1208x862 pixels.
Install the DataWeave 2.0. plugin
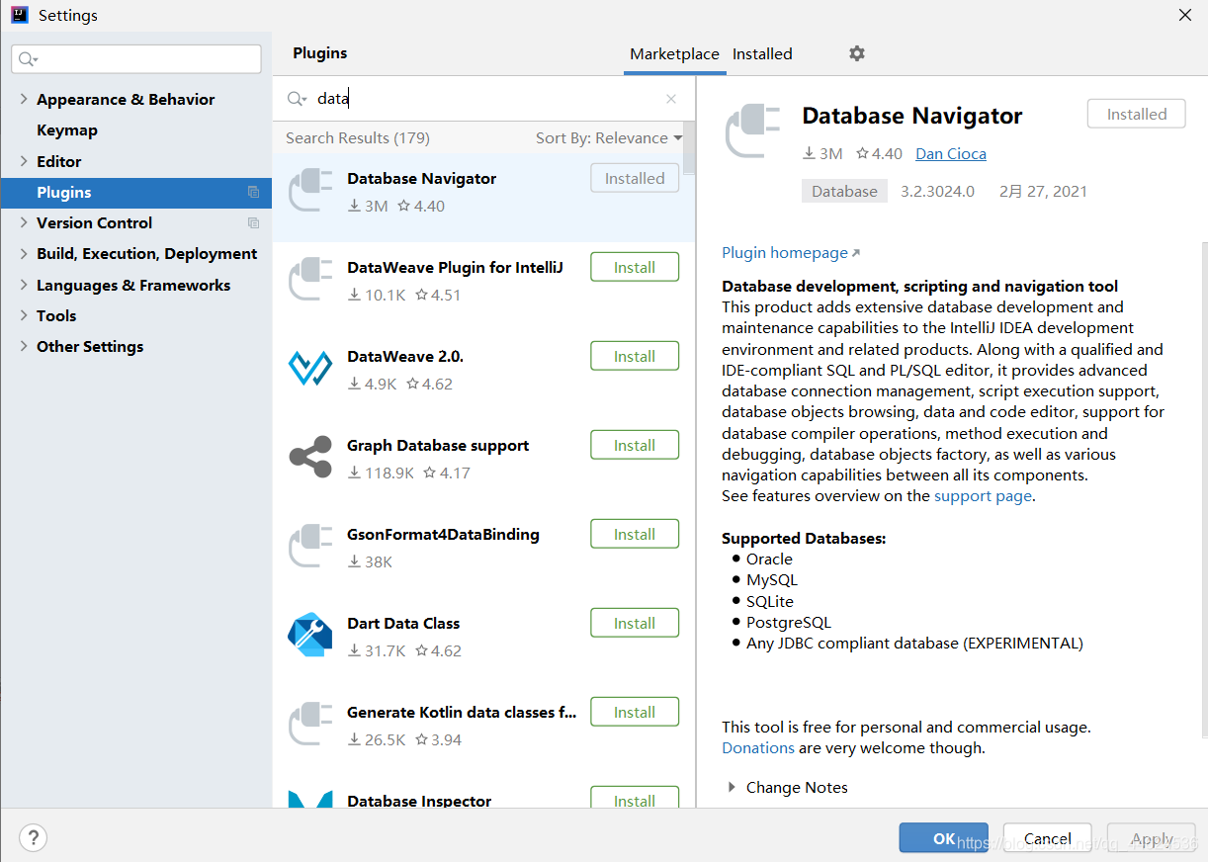point(635,356)
